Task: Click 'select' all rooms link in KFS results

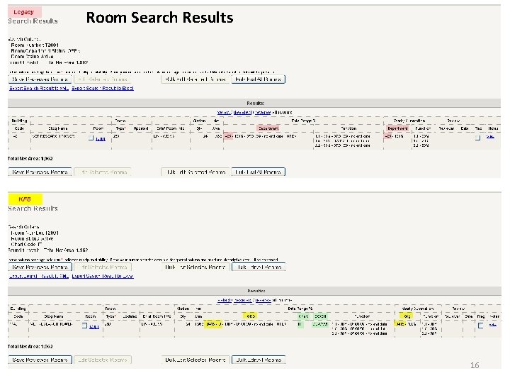Action: (x=225, y=300)
